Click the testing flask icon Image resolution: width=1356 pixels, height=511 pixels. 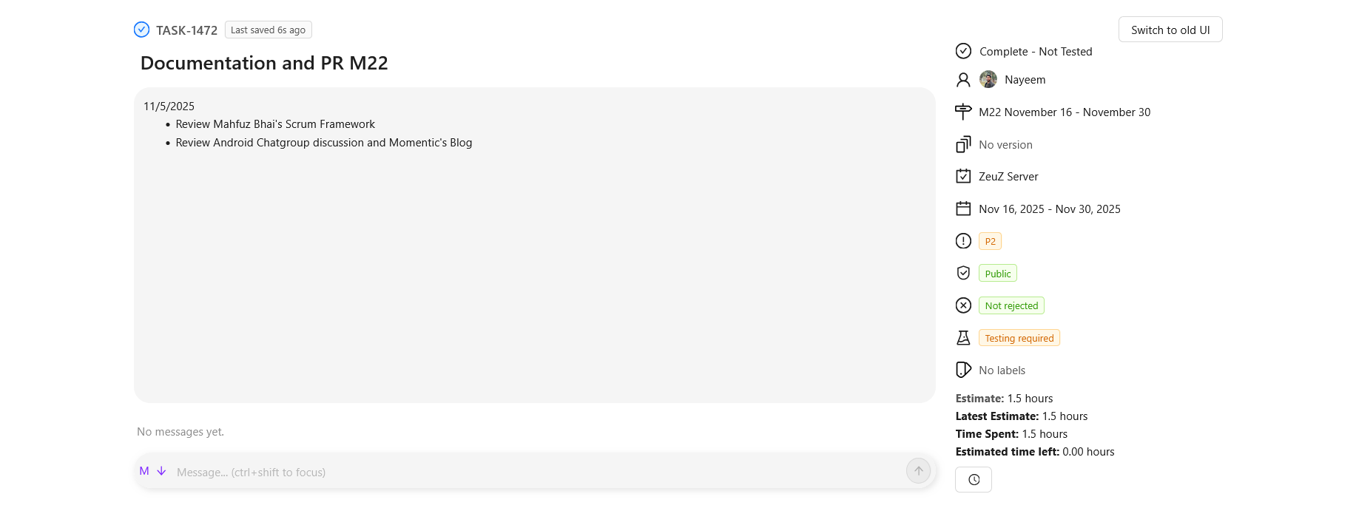click(963, 338)
